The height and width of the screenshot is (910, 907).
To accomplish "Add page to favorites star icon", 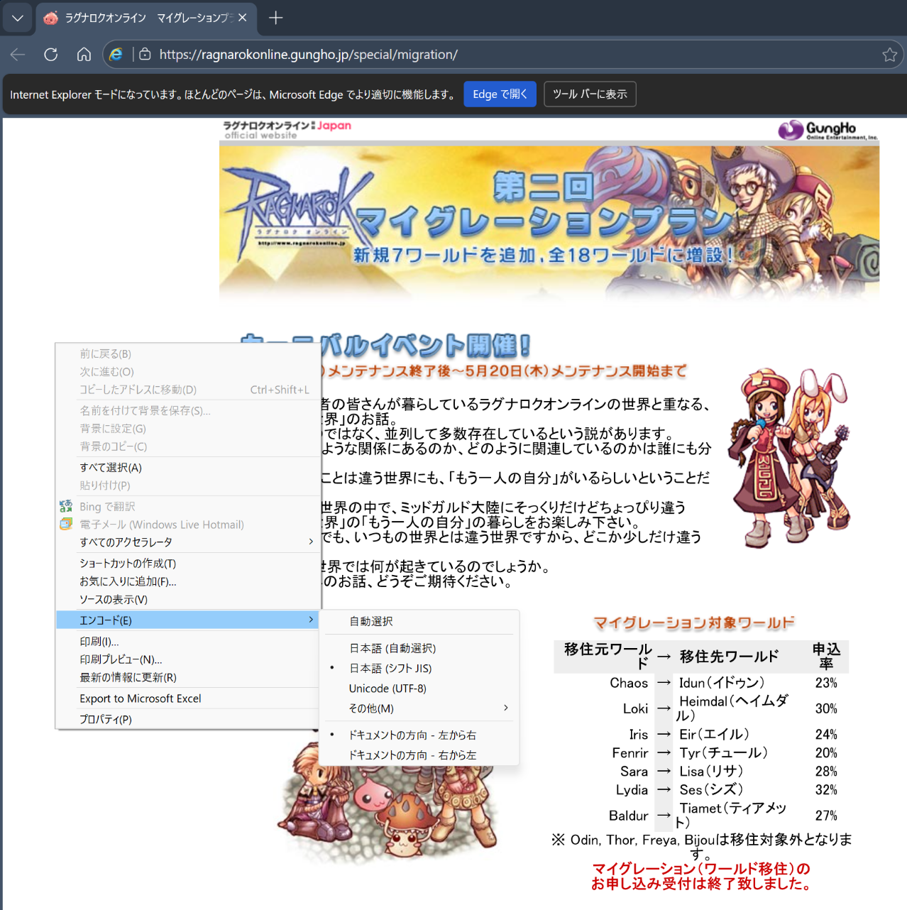I will [x=889, y=55].
